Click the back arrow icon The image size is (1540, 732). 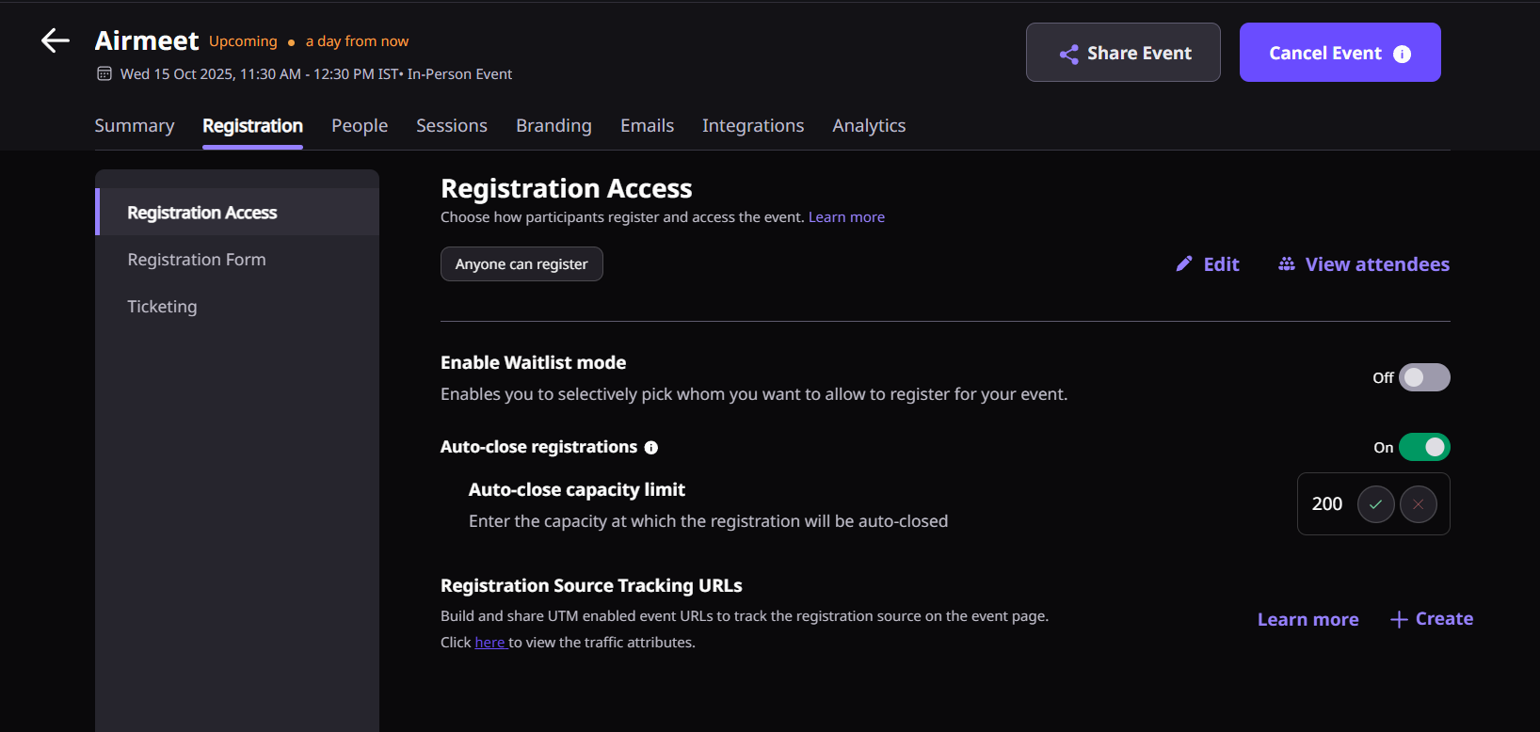click(56, 40)
